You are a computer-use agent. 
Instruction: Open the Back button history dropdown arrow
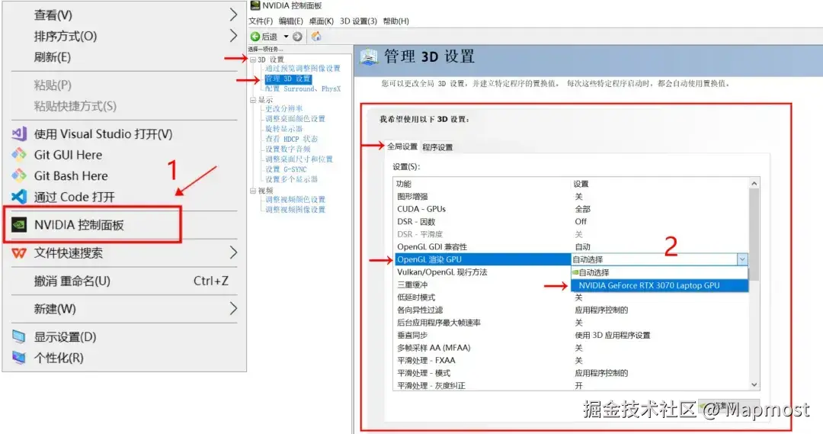(286, 37)
